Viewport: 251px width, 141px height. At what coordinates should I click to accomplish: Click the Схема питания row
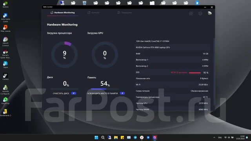(x=172, y=91)
